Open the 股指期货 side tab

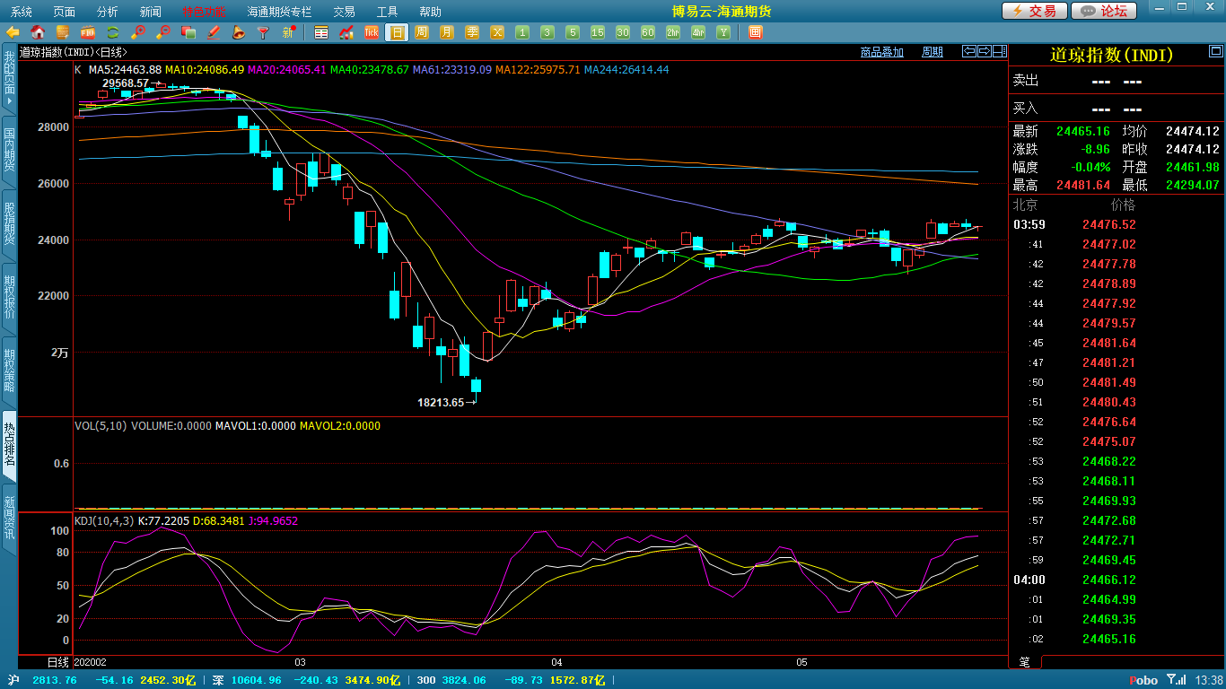click(9, 223)
